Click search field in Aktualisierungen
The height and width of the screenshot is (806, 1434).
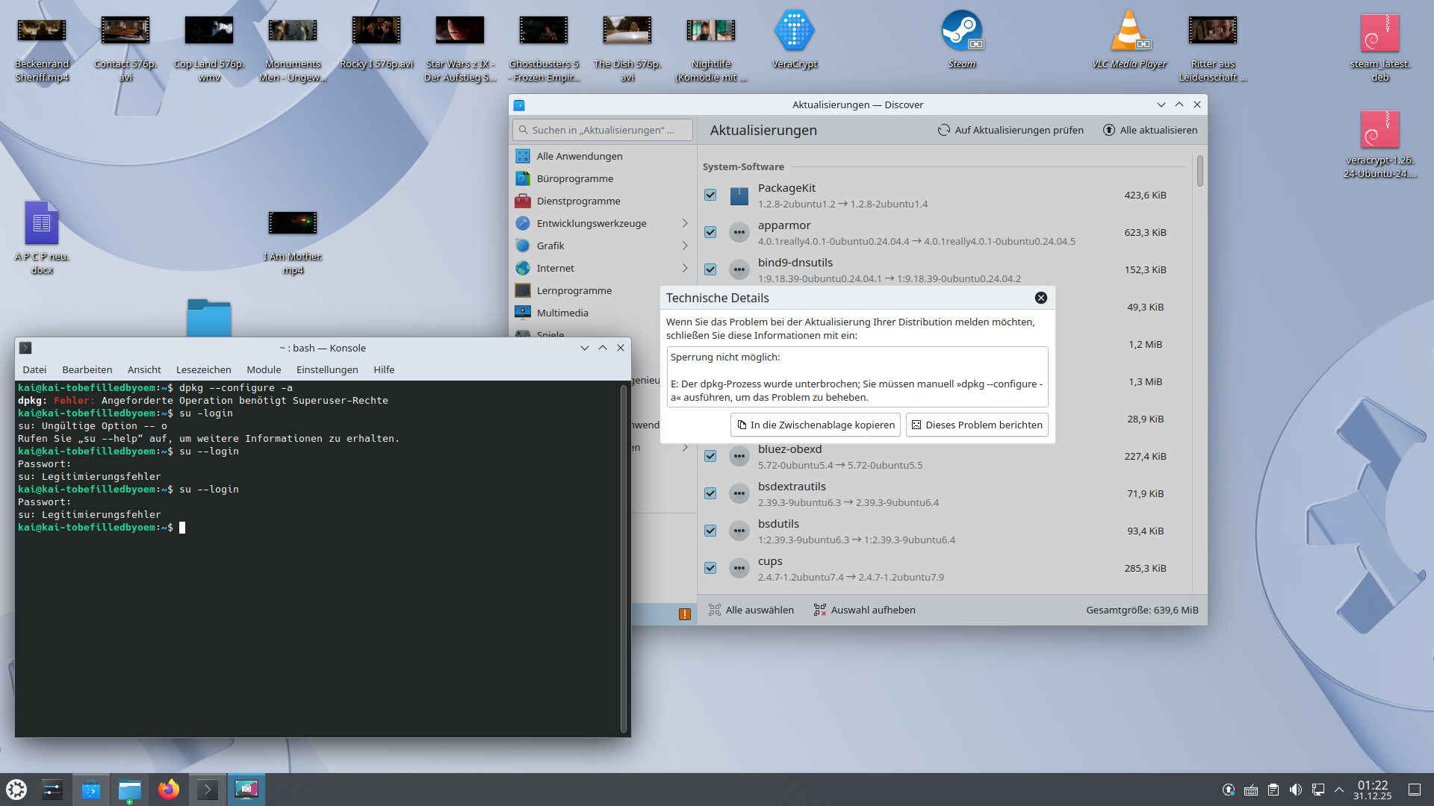(602, 130)
